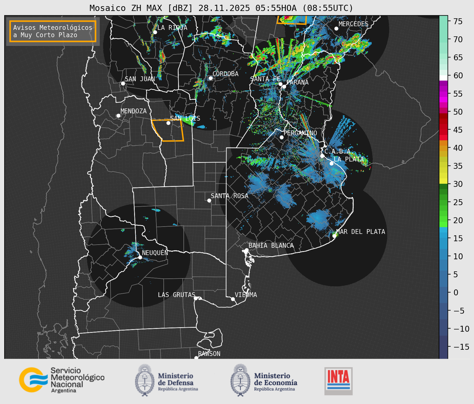Click the MERCEDES city marker

(x=336, y=29)
